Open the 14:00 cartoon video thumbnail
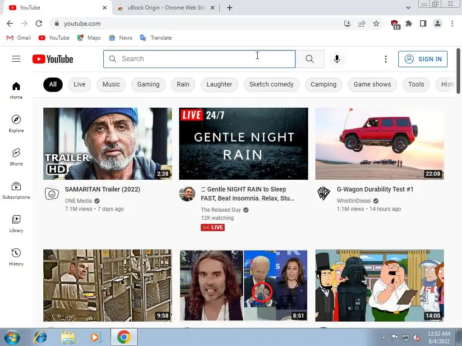 click(379, 285)
